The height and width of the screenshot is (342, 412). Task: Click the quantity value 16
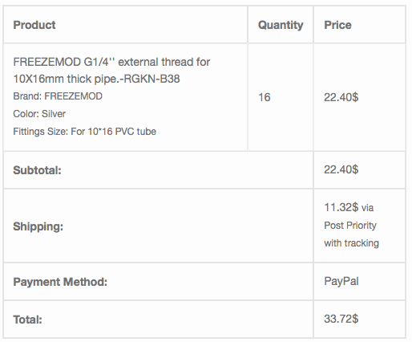pyautogui.click(x=265, y=97)
